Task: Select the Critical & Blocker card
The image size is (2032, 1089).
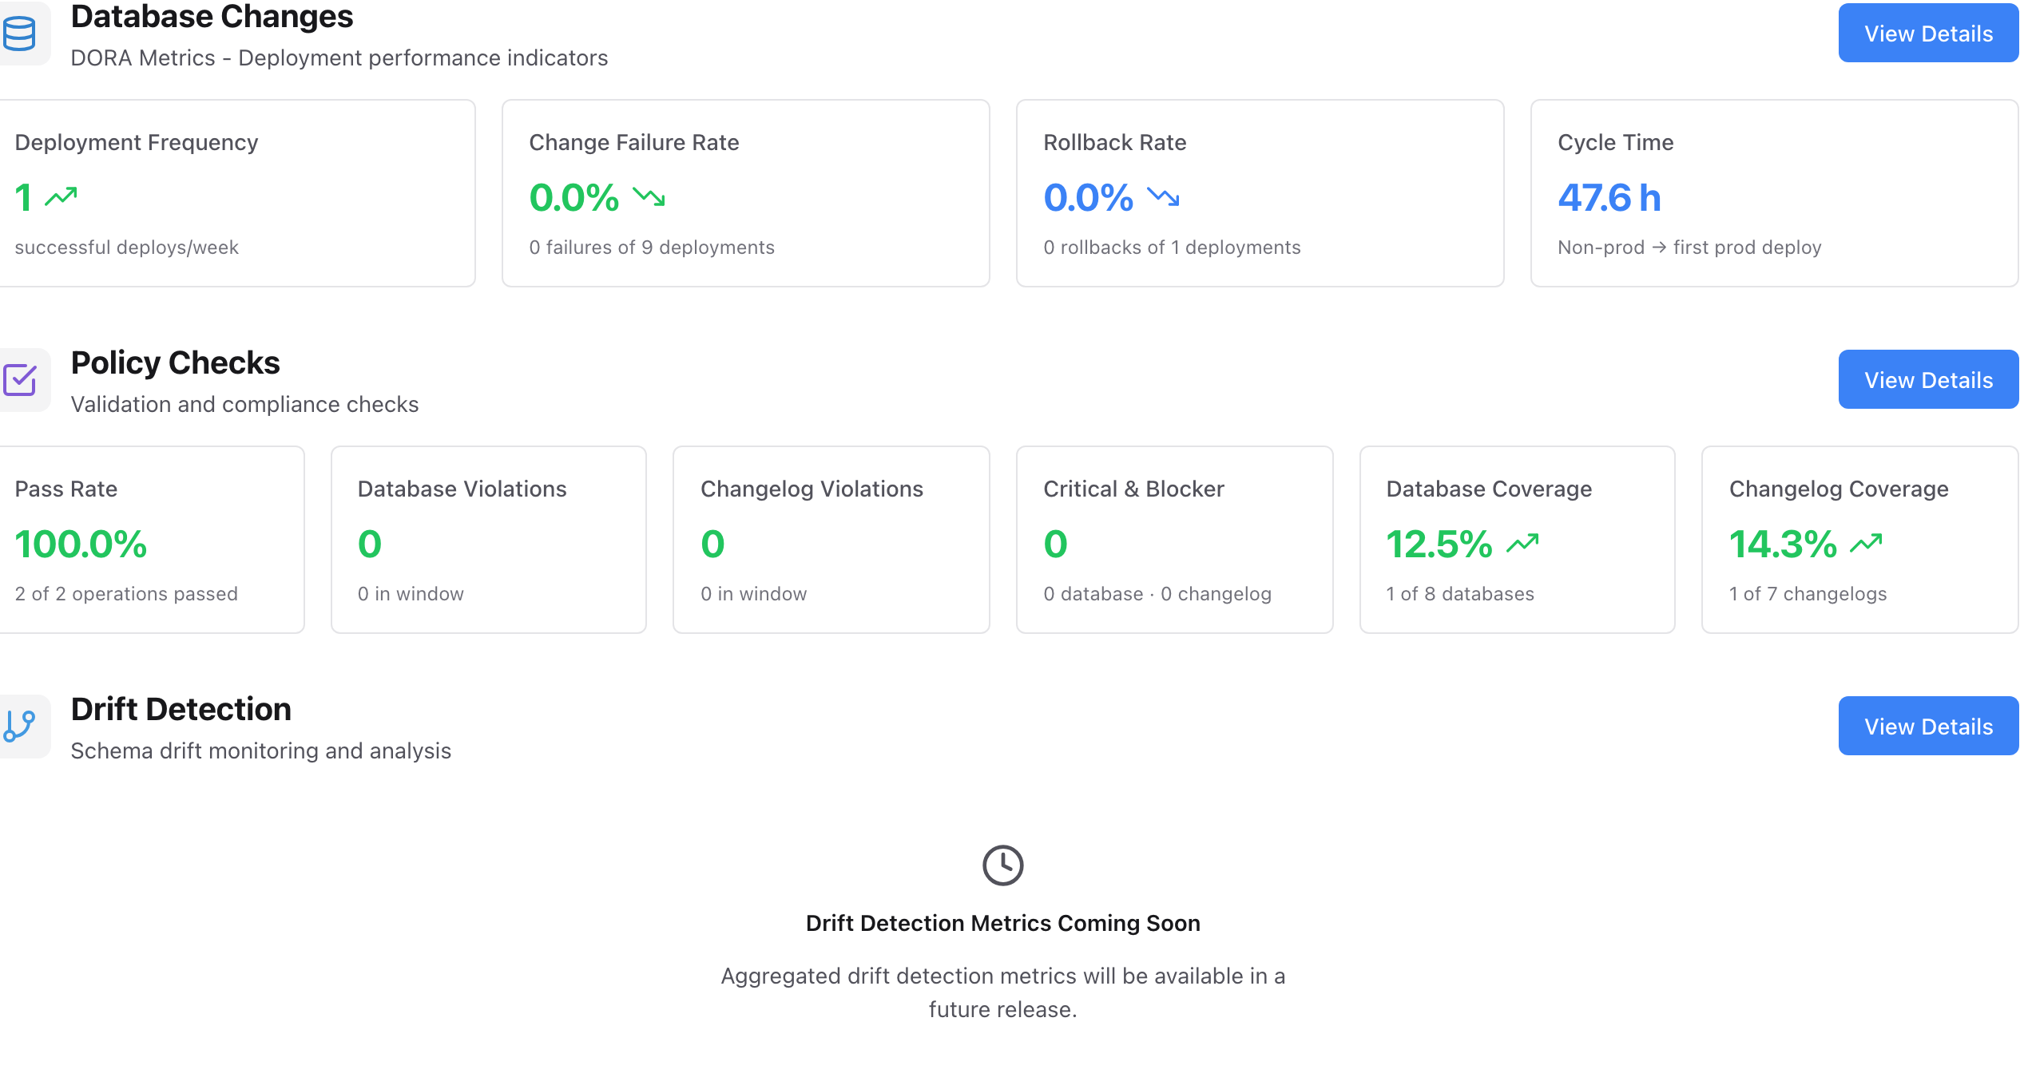Action: (x=1175, y=540)
